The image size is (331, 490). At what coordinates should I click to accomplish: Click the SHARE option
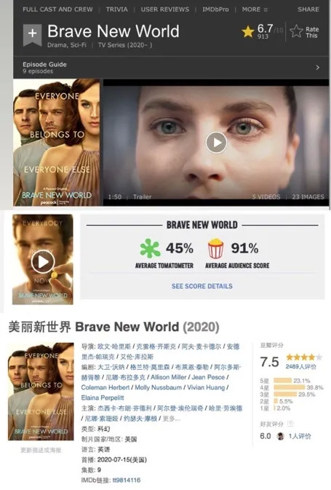click(308, 9)
